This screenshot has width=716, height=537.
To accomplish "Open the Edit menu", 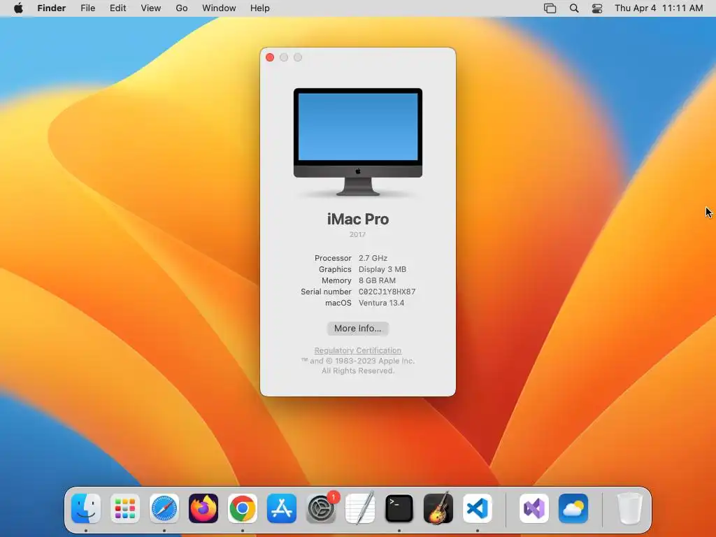I will click(x=117, y=8).
